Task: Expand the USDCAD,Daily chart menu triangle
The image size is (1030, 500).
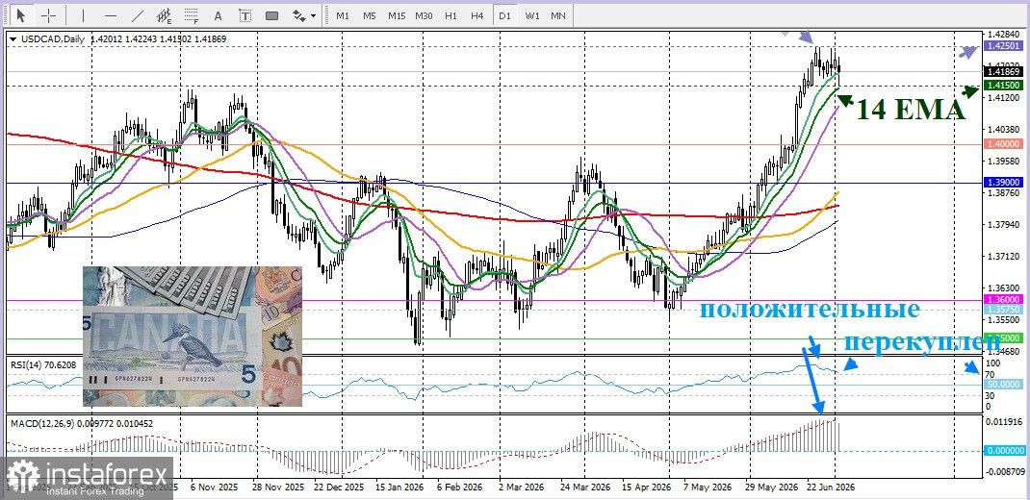Action: point(13,39)
